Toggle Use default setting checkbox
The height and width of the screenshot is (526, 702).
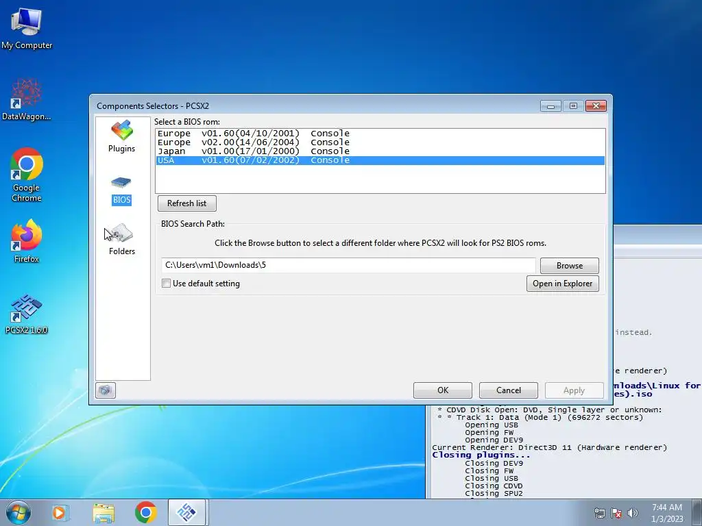(x=166, y=283)
